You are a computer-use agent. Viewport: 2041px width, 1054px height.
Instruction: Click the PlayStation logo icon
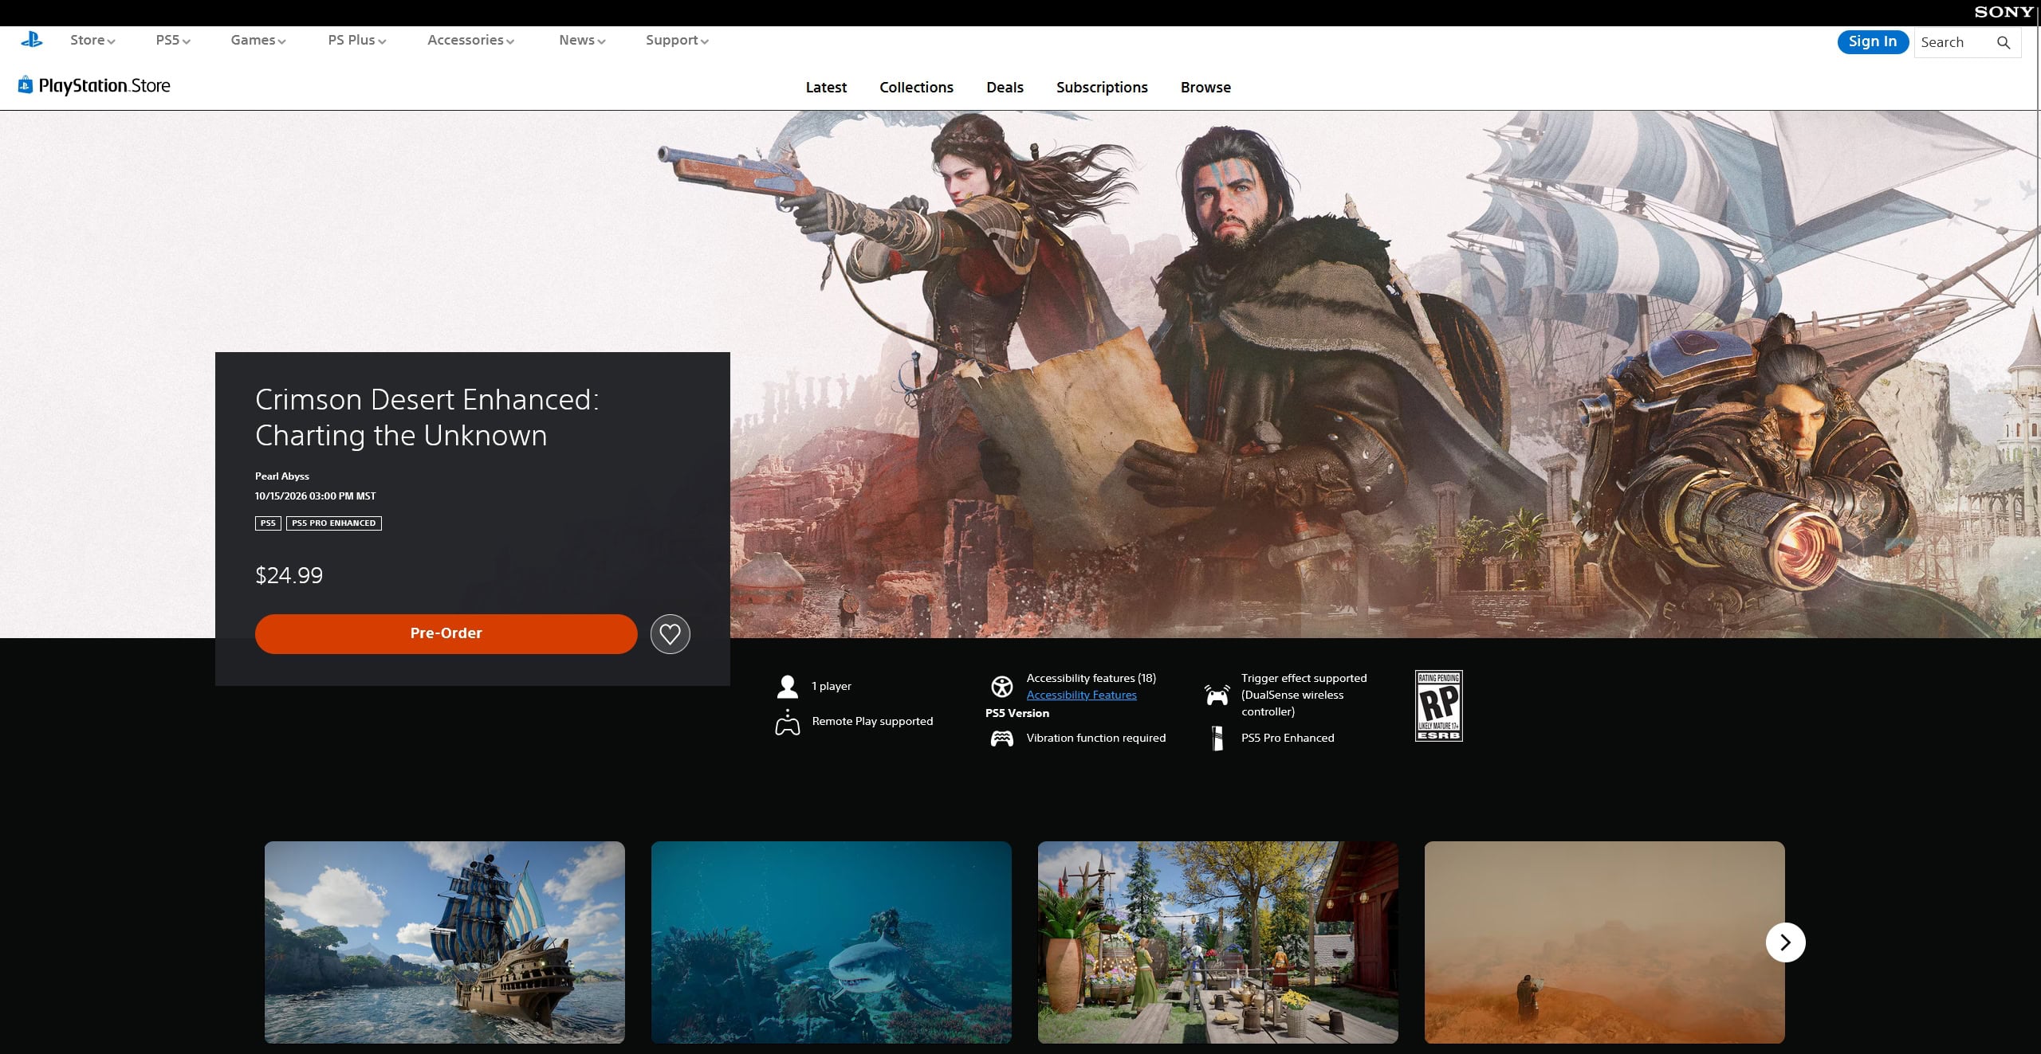(x=32, y=40)
